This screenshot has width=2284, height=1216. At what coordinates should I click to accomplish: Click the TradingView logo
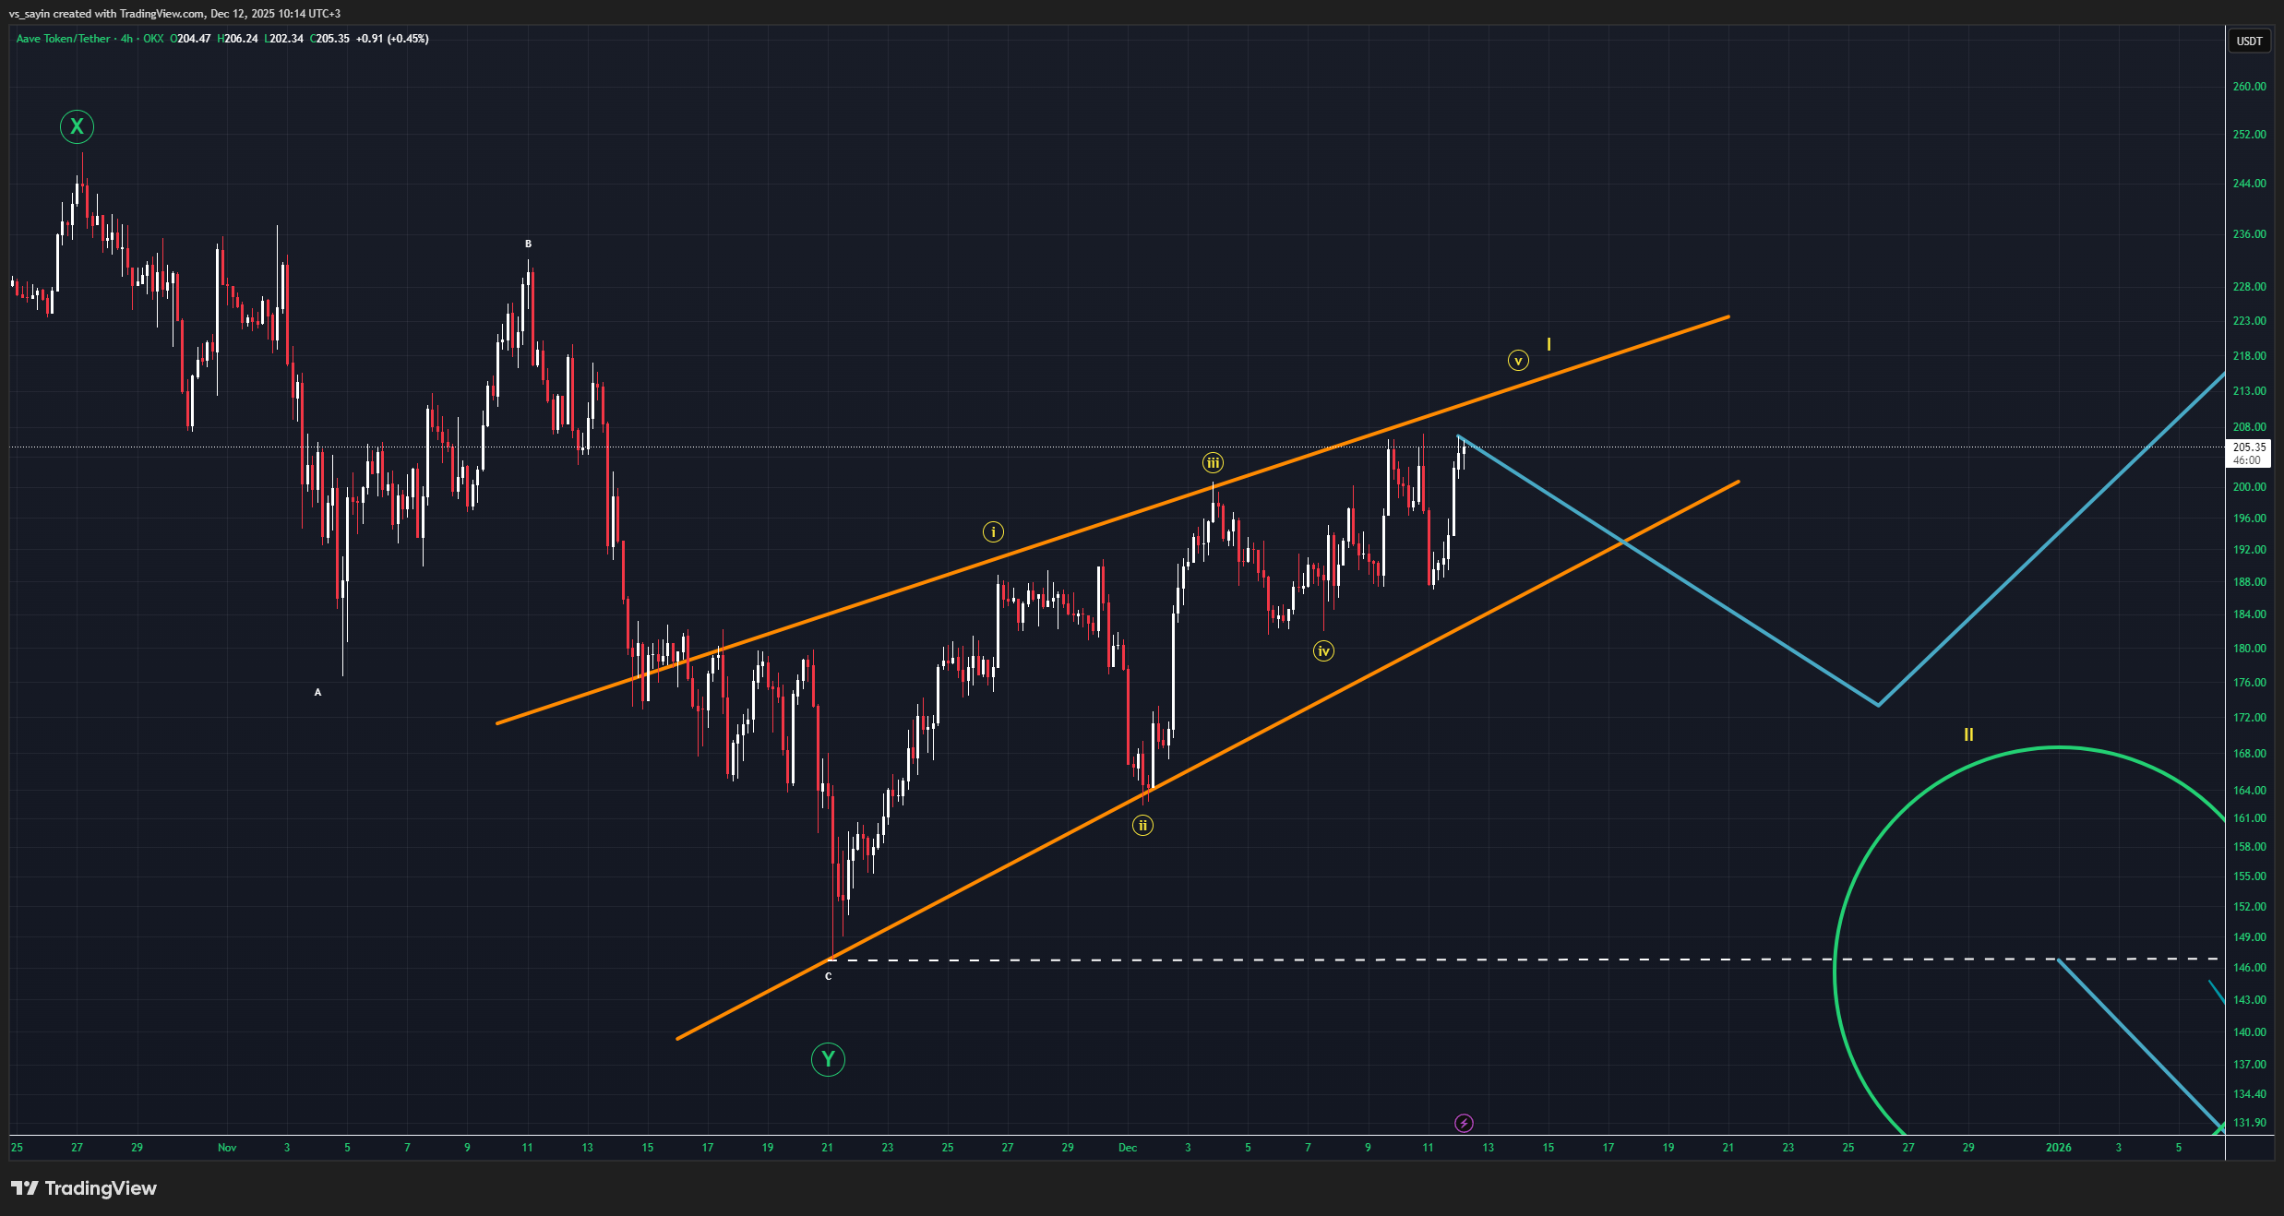84,1188
